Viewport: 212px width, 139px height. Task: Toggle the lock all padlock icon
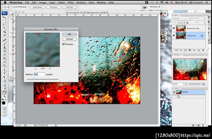click(x=187, y=23)
